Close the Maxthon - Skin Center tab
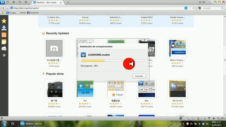Image resolution: width=226 pixels, height=127 pixels. [x=61, y=2]
